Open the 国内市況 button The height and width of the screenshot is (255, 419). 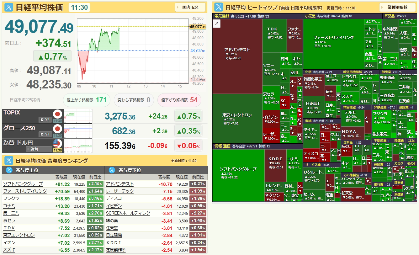(190, 7)
